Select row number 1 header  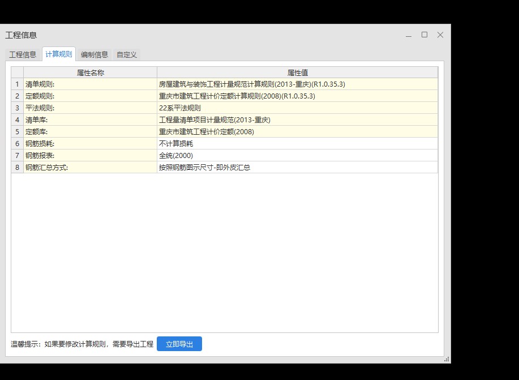[x=17, y=84]
